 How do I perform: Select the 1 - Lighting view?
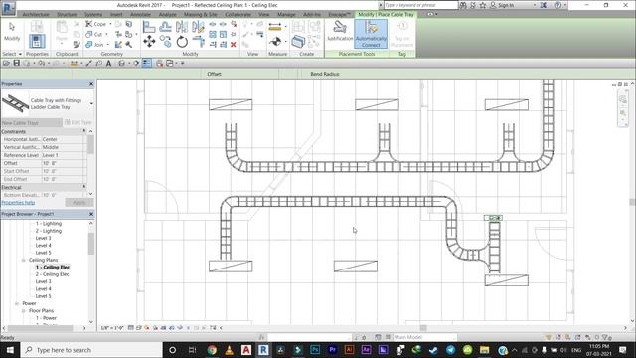(x=49, y=223)
